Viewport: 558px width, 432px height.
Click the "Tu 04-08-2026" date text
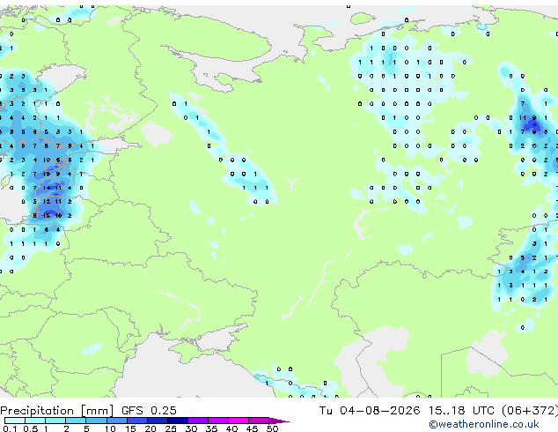point(370,411)
